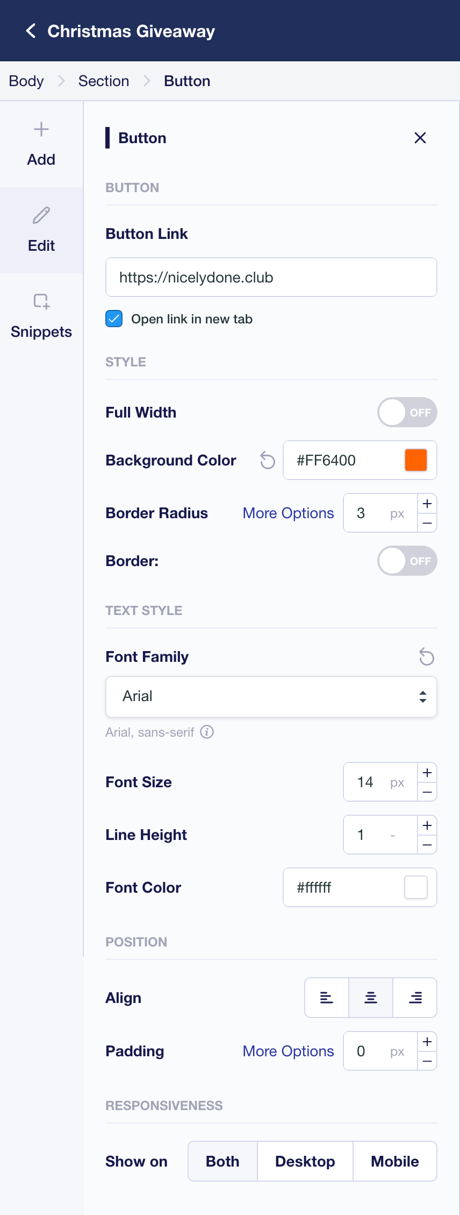Increase Font Size with the plus stepper

(427, 773)
